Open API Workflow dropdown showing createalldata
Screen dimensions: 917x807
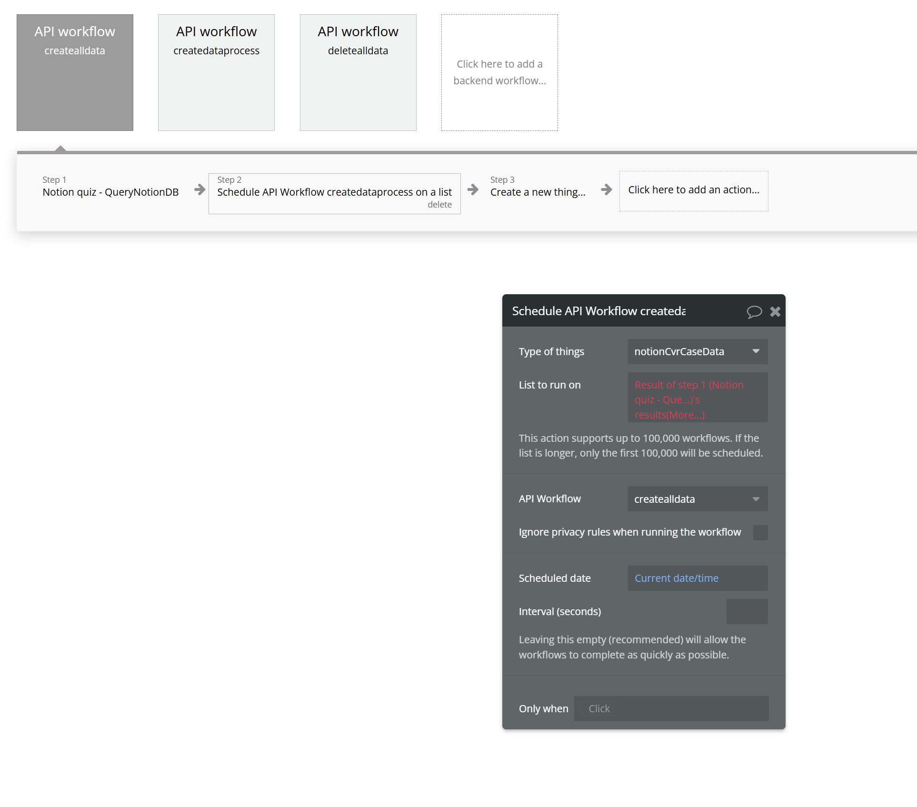tap(698, 499)
